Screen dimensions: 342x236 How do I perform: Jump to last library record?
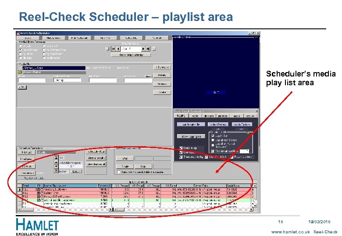pyautogui.click(x=148, y=49)
